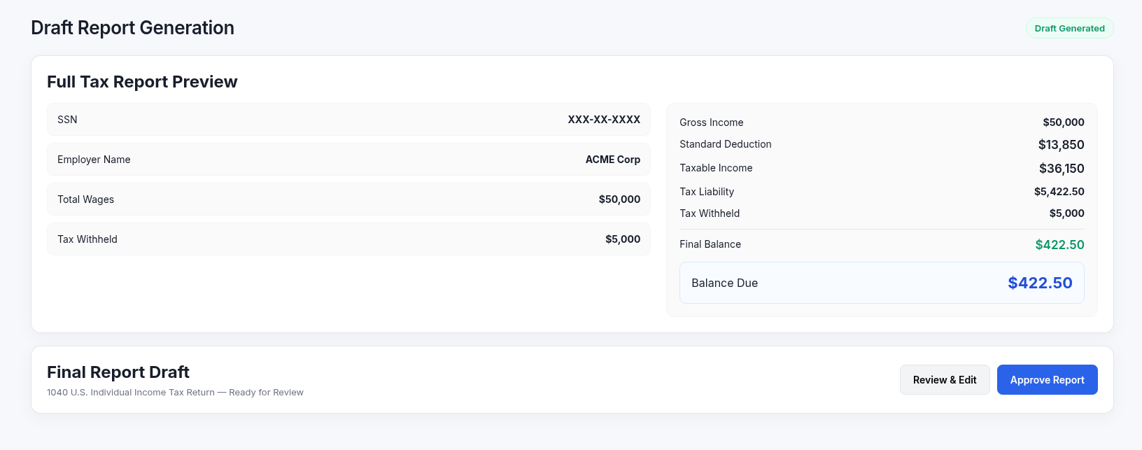Open Review & Edit
The height and width of the screenshot is (450, 1142).
945,379
